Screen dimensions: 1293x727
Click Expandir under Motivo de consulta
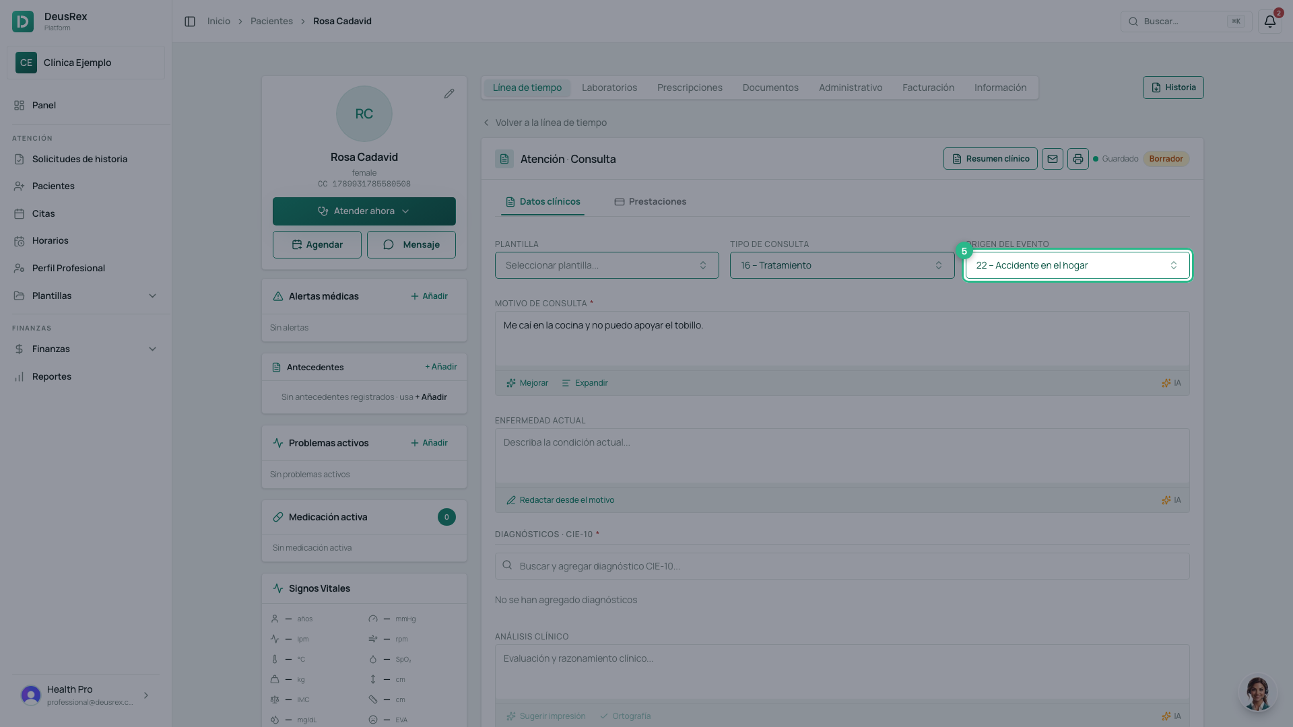pyautogui.click(x=585, y=383)
